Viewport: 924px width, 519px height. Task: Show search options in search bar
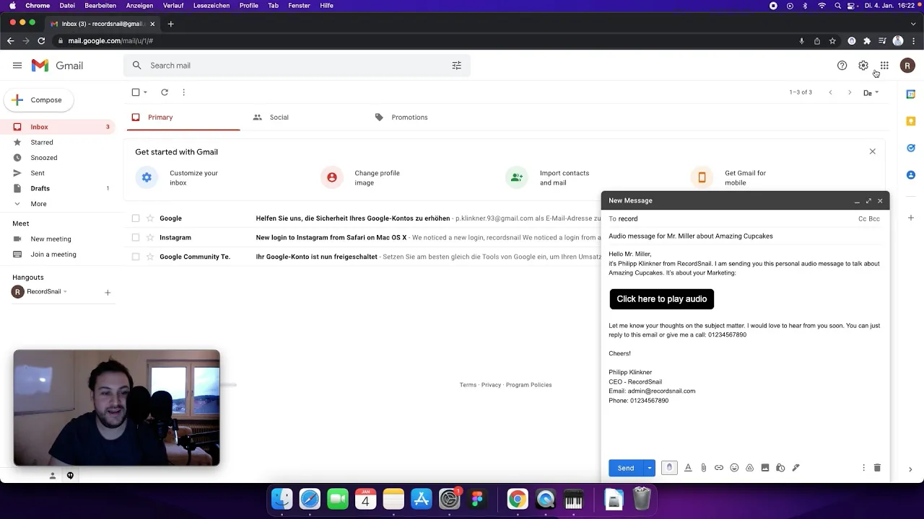coord(456,66)
